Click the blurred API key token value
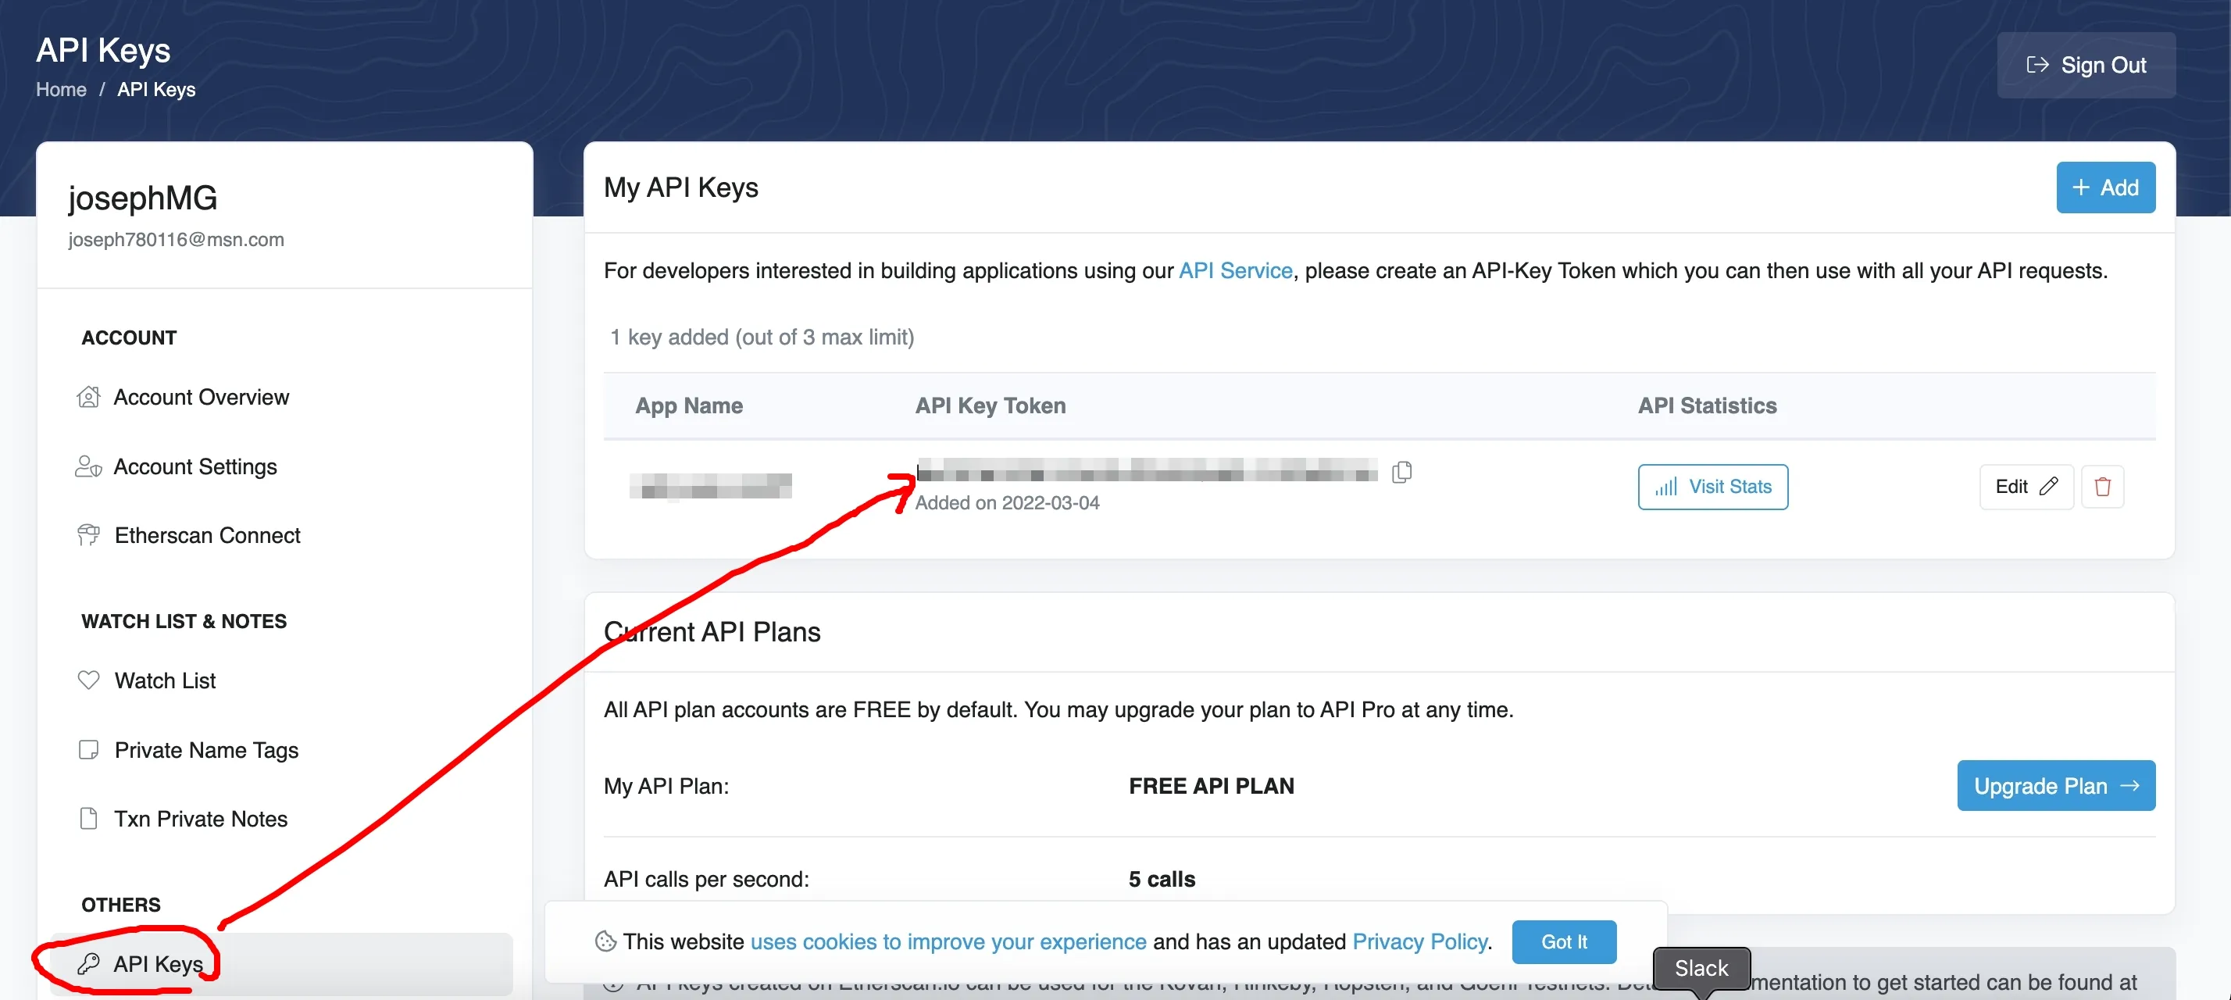 pyautogui.click(x=1147, y=470)
